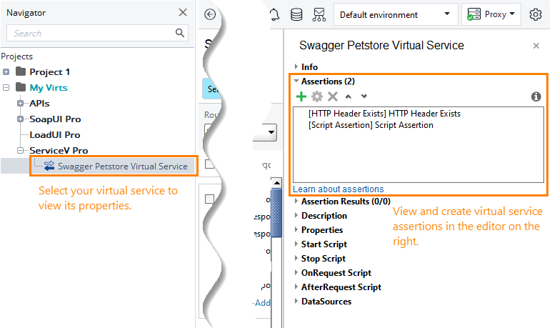Click the Project 1 folder icon
The height and width of the screenshot is (328, 557).
click(21, 71)
